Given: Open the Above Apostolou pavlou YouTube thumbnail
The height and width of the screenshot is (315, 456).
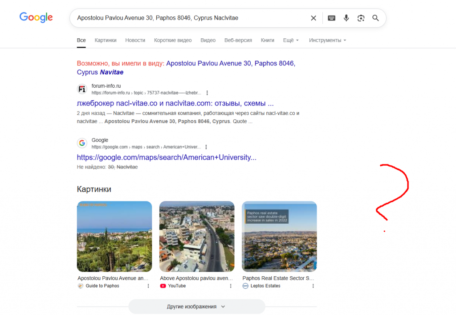Looking at the screenshot, I should click(x=196, y=236).
